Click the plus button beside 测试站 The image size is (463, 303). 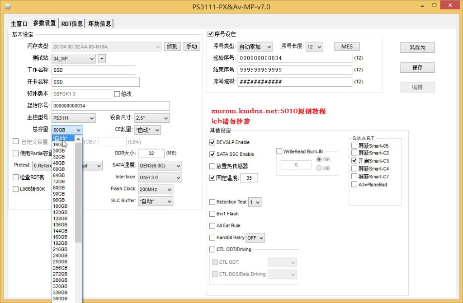click(x=102, y=58)
